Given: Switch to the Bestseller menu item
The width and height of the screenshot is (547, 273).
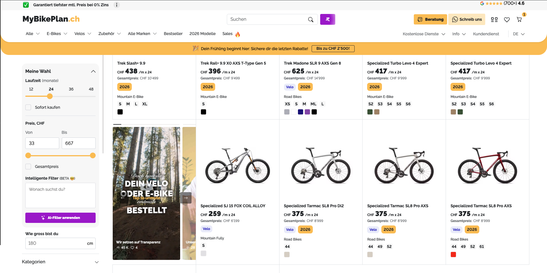Looking at the screenshot, I should (173, 34).
